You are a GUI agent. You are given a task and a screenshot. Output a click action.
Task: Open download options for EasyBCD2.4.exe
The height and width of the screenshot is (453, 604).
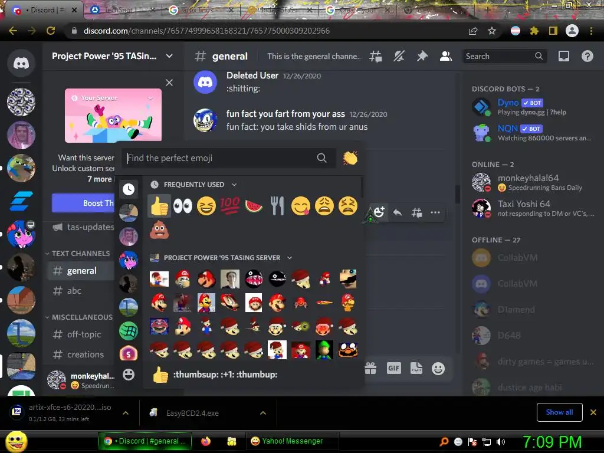[263, 413]
